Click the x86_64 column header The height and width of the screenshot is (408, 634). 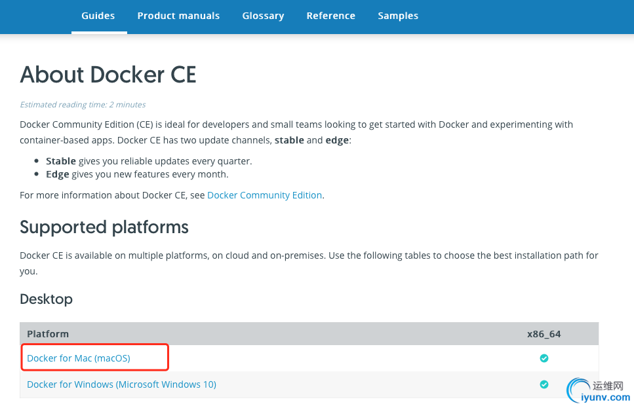click(544, 334)
